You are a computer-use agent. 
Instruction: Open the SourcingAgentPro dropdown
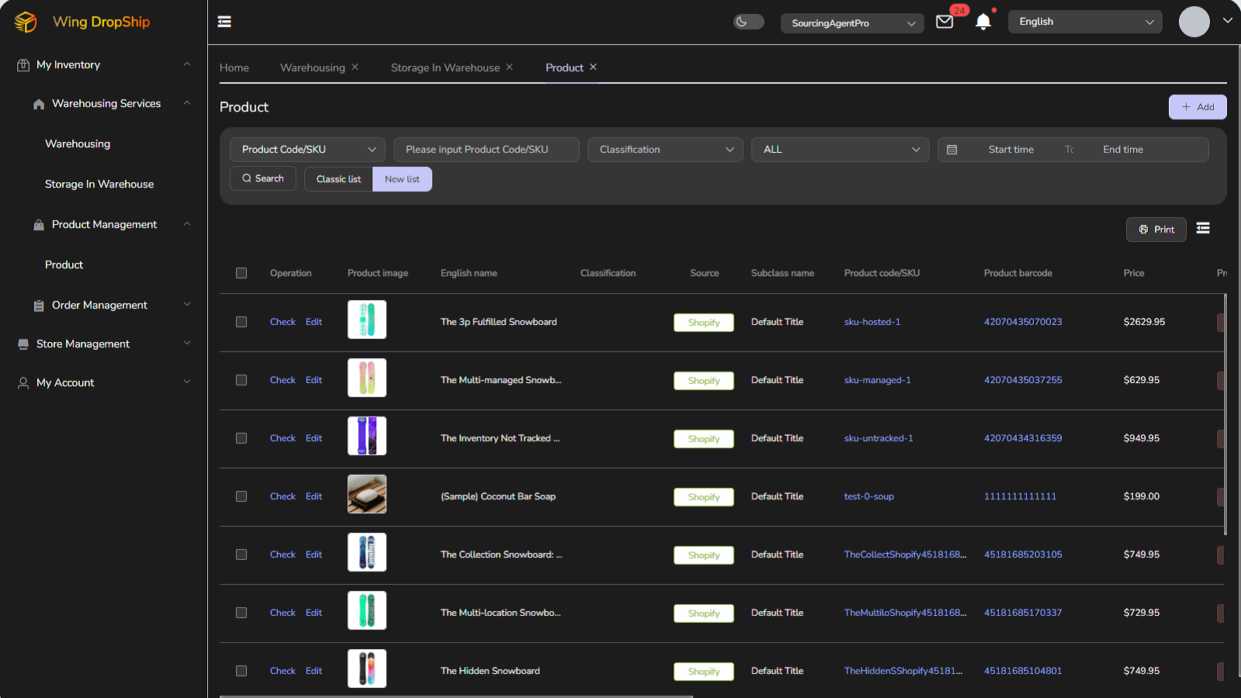coord(852,23)
